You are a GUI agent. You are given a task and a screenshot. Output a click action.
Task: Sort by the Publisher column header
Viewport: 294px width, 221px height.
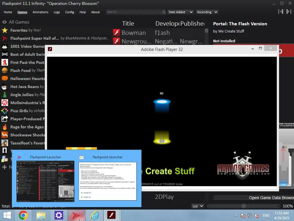click(192, 24)
